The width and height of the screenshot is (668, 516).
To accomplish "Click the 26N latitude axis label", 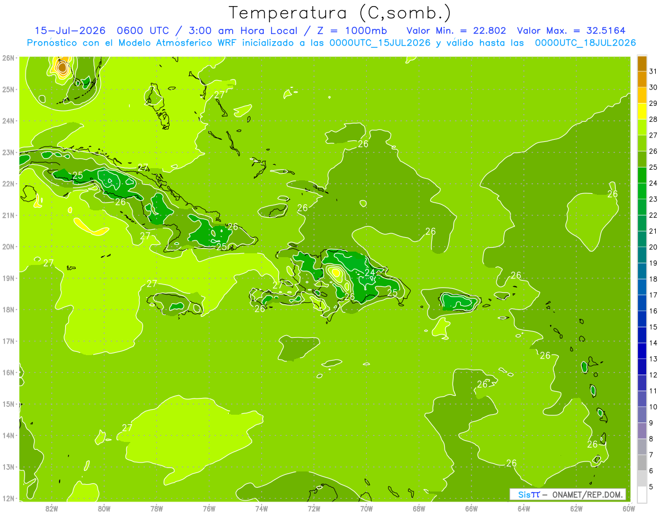I will [8, 58].
